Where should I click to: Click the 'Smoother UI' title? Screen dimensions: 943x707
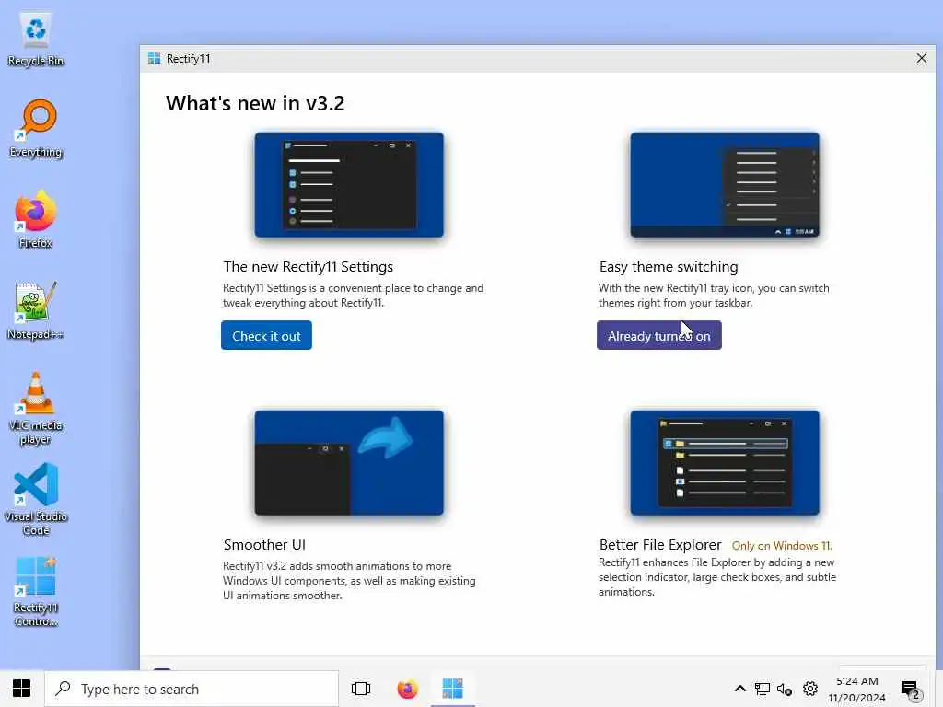tap(264, 545)
